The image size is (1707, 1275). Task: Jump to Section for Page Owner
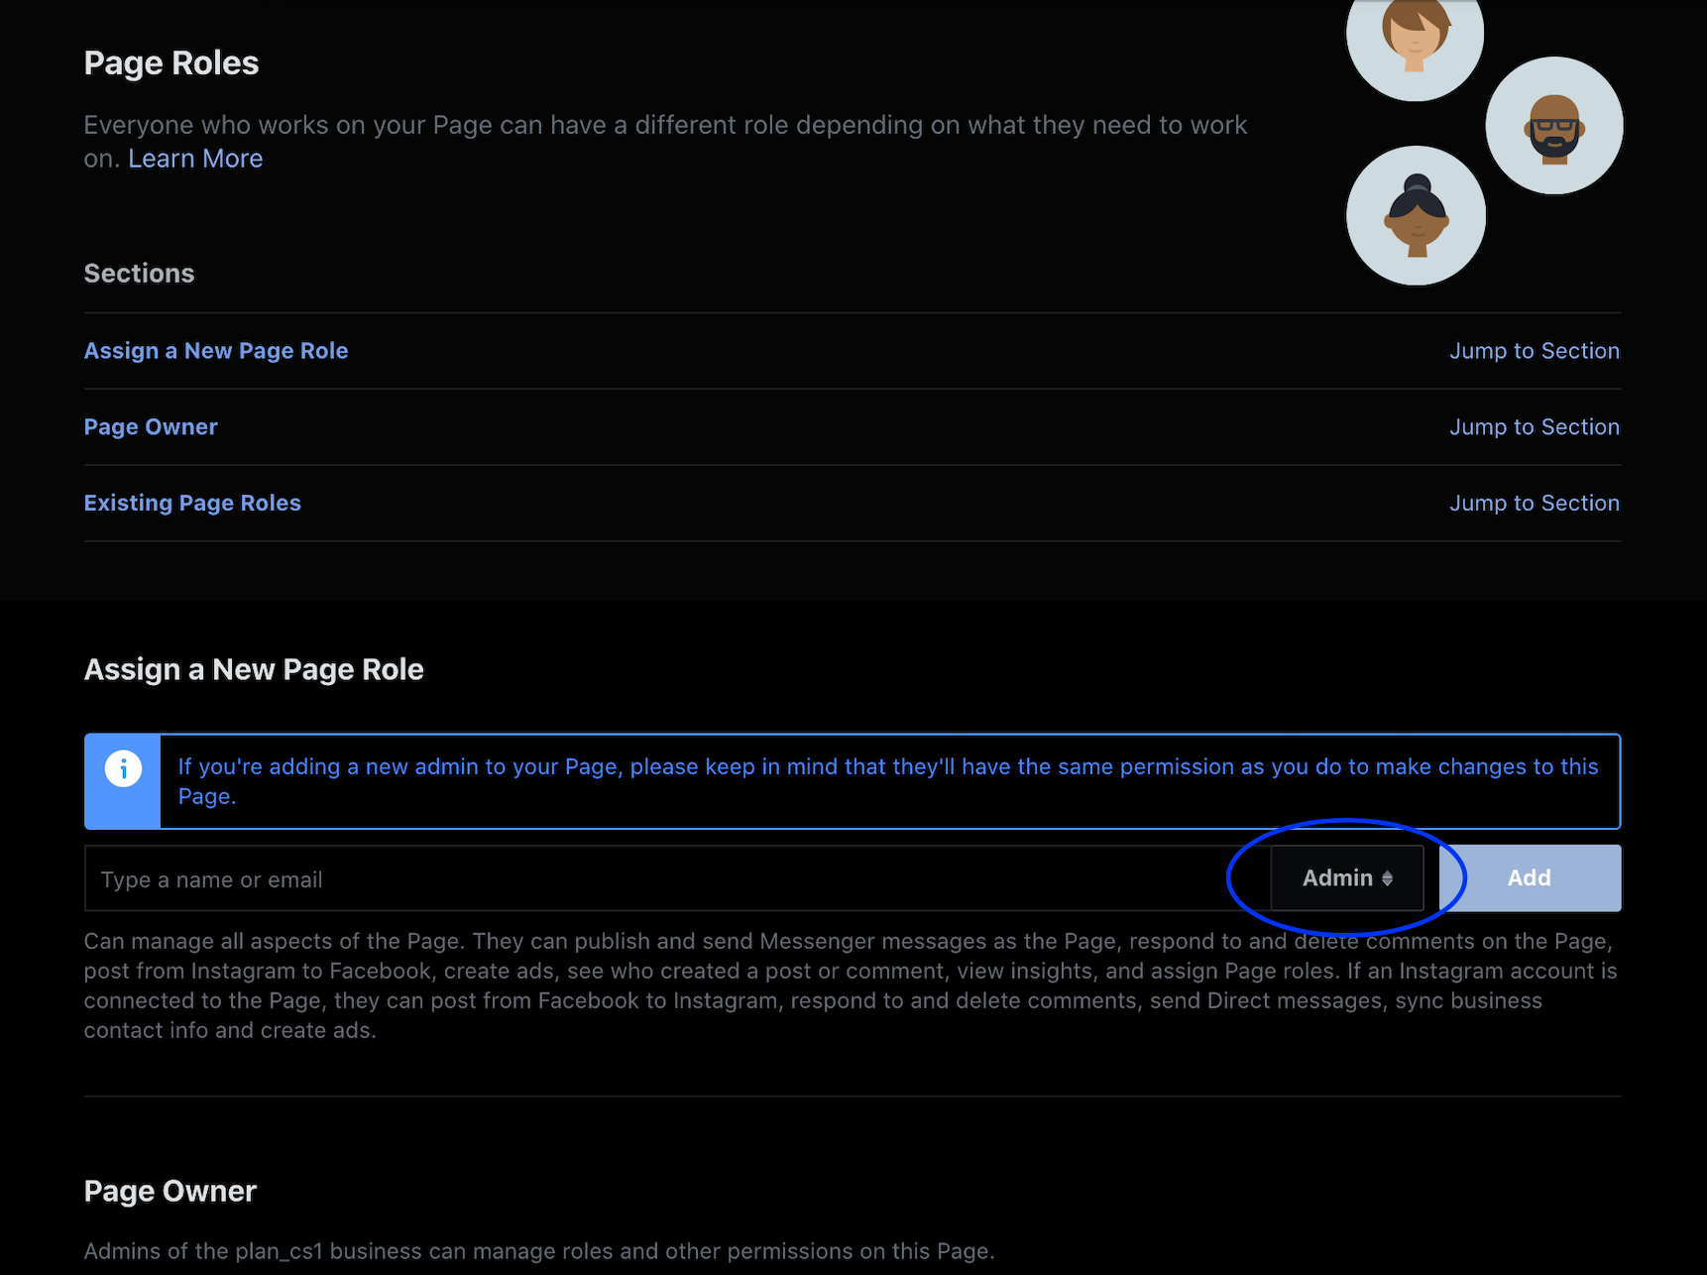click(x=1535, y=427)
